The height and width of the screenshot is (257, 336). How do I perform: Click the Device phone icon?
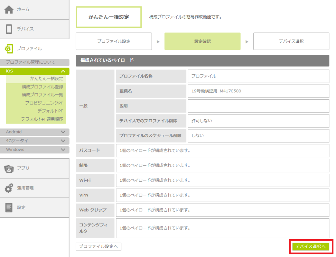9,29
